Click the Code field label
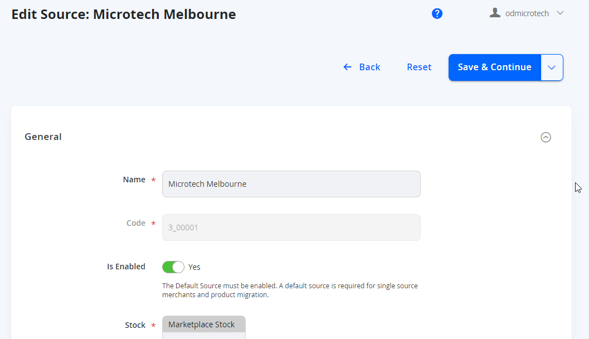The image size is (589, 339). click(x=135, y=223)
